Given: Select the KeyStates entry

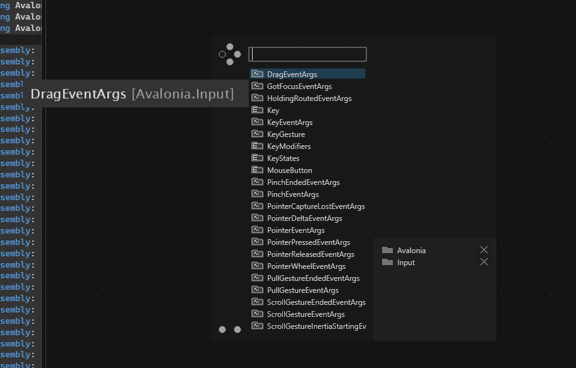Looking at the screenshot, I should [x=283, y=158].
